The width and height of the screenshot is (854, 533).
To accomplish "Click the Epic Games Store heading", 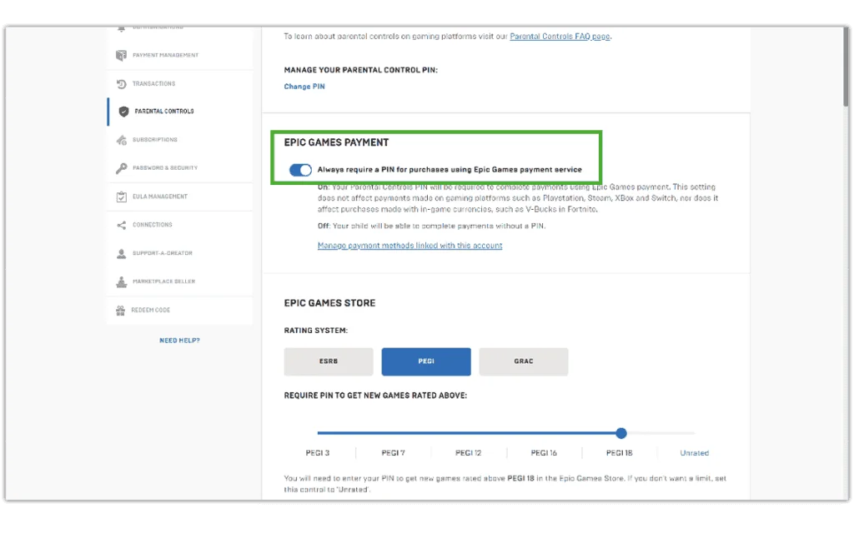I will 329,303.
